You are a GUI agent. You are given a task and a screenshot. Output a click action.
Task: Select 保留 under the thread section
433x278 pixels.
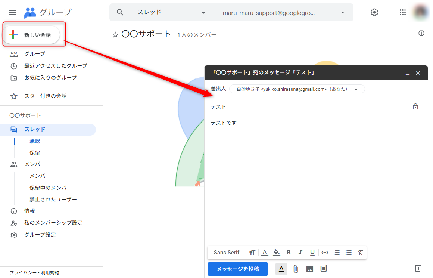tap(35, 153)
